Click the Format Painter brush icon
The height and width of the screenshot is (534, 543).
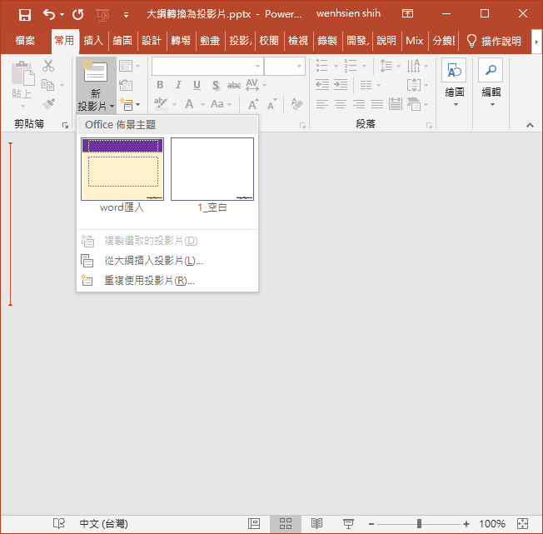coord(48,103)
